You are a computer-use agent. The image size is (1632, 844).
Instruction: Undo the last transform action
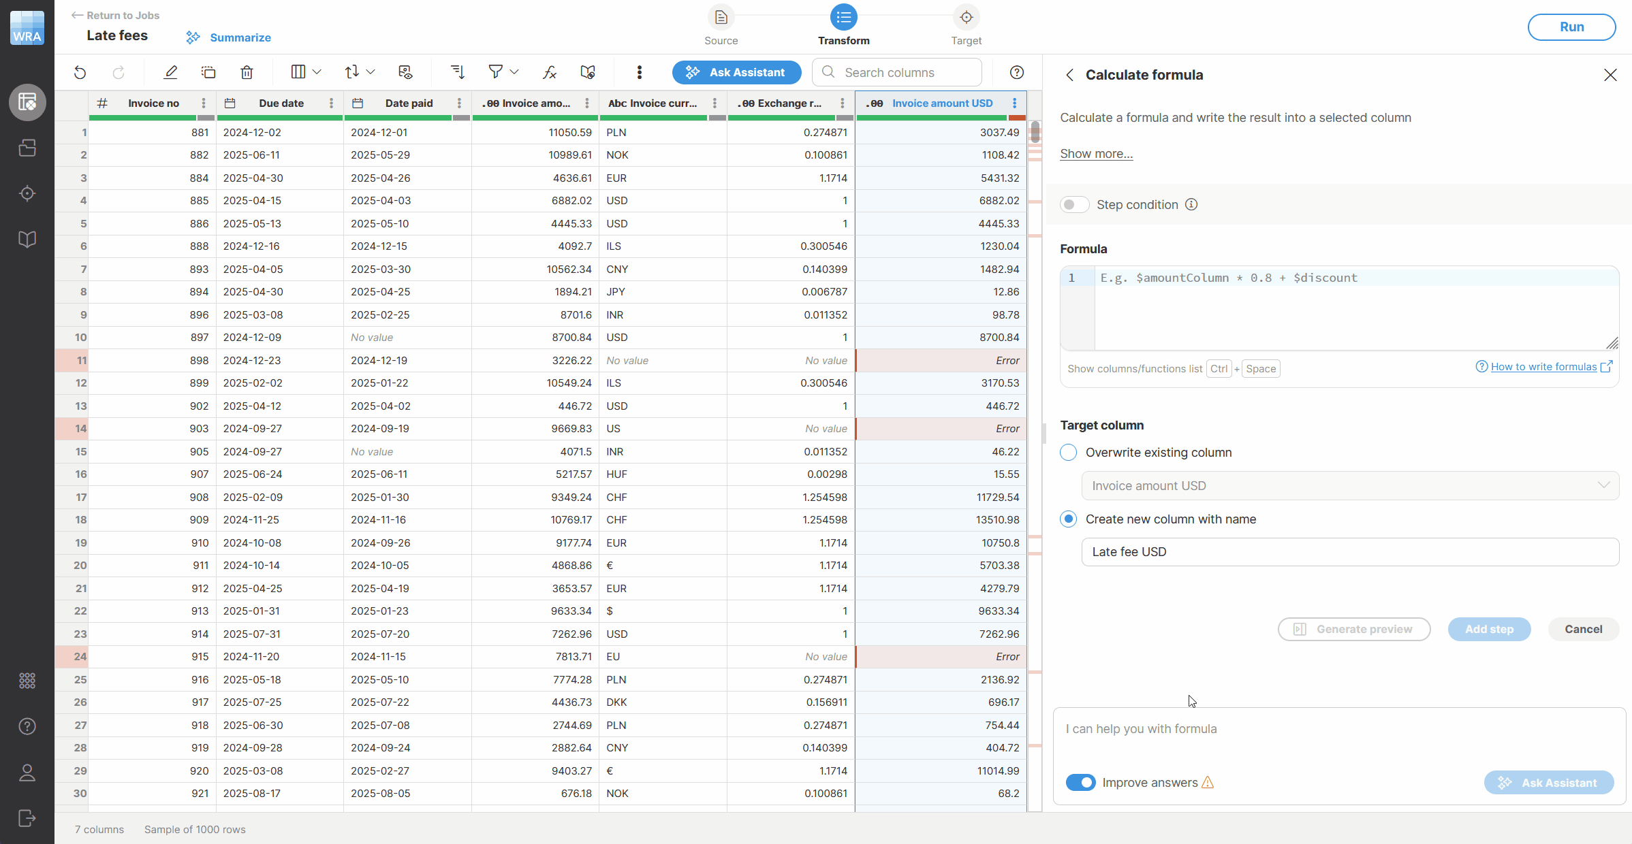coord(80,72)
